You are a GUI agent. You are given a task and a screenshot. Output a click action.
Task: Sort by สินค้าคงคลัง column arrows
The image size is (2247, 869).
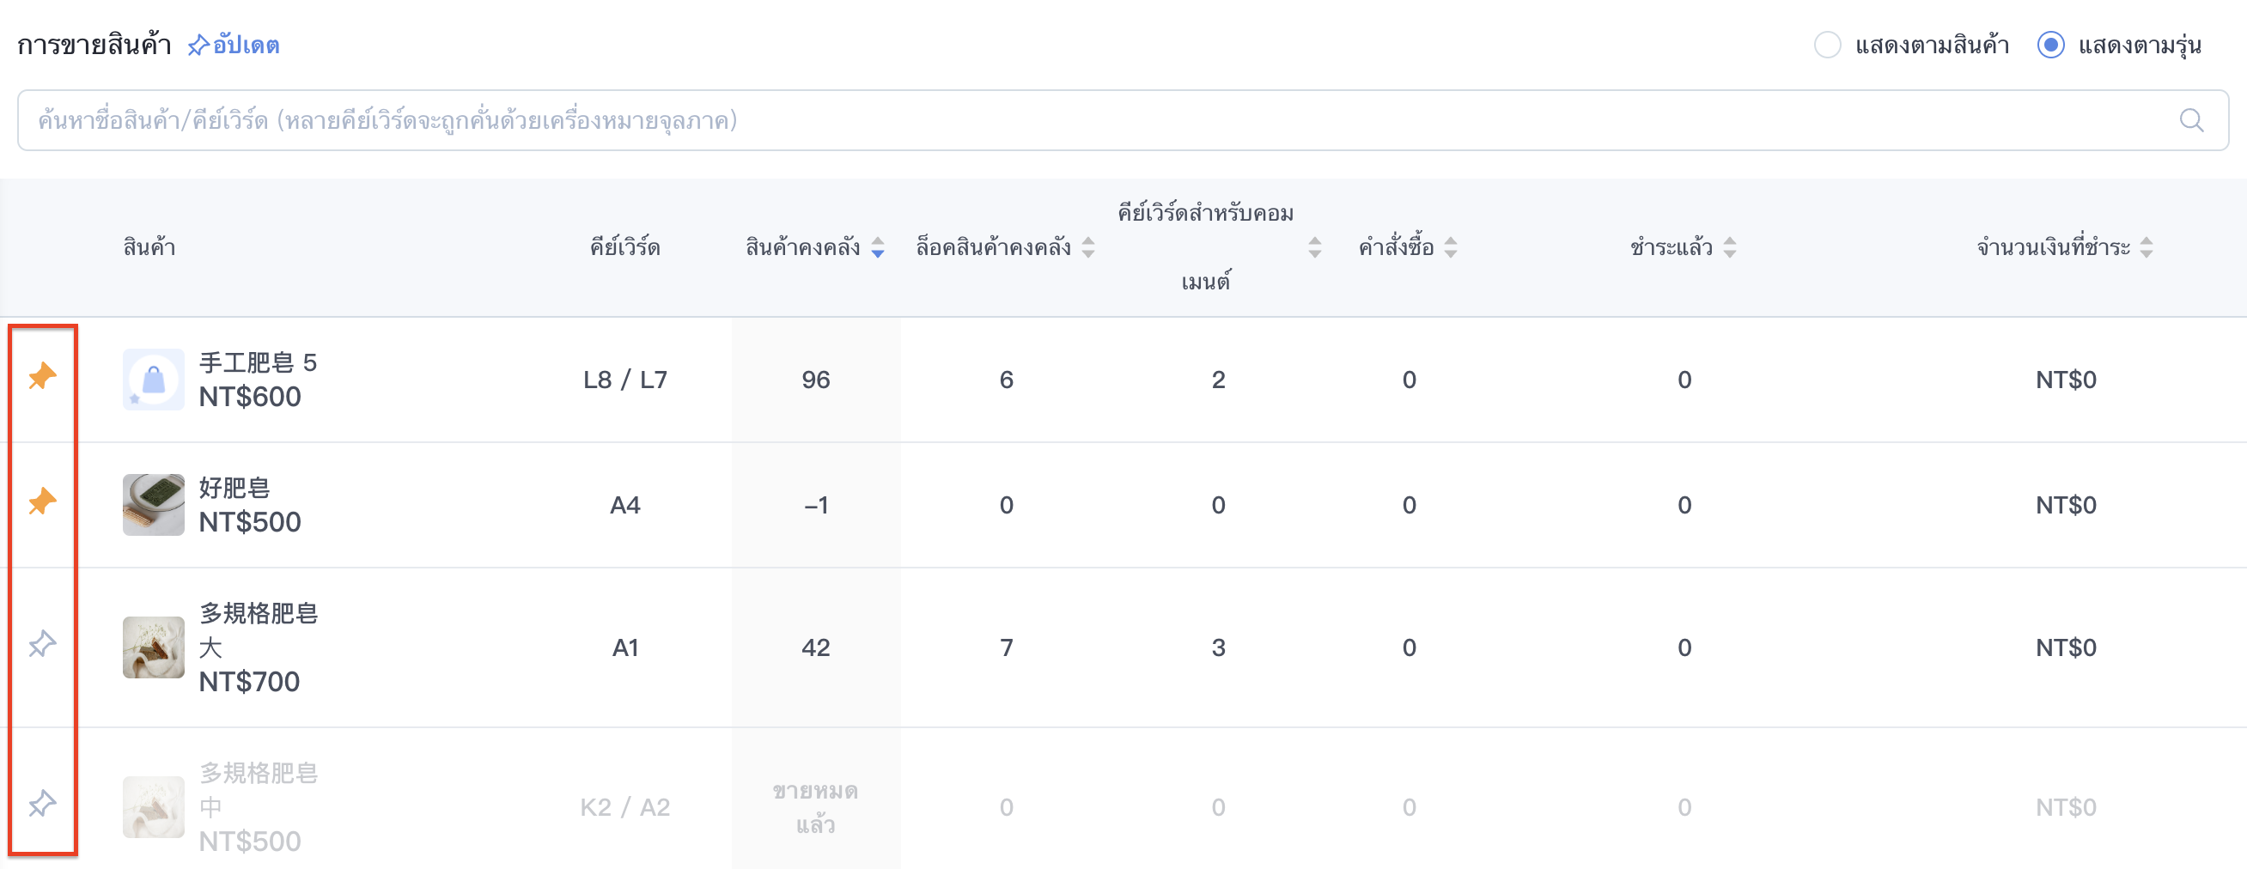(x=878, y=247)
